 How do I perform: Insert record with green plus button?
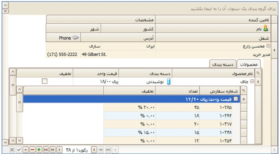(39, 150)
